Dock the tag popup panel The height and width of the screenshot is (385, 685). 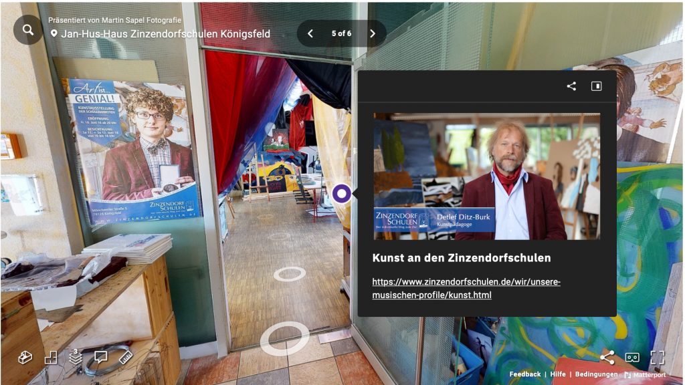596,86
